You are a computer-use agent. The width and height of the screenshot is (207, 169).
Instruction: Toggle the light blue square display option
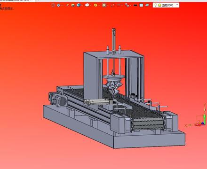coord(141,5)
